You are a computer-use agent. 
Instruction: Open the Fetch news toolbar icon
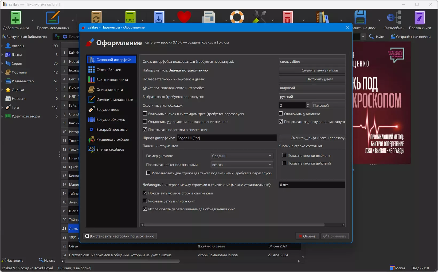click(x=209, y=17)
